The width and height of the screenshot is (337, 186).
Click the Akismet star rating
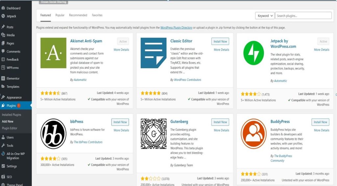click(50, 93)
